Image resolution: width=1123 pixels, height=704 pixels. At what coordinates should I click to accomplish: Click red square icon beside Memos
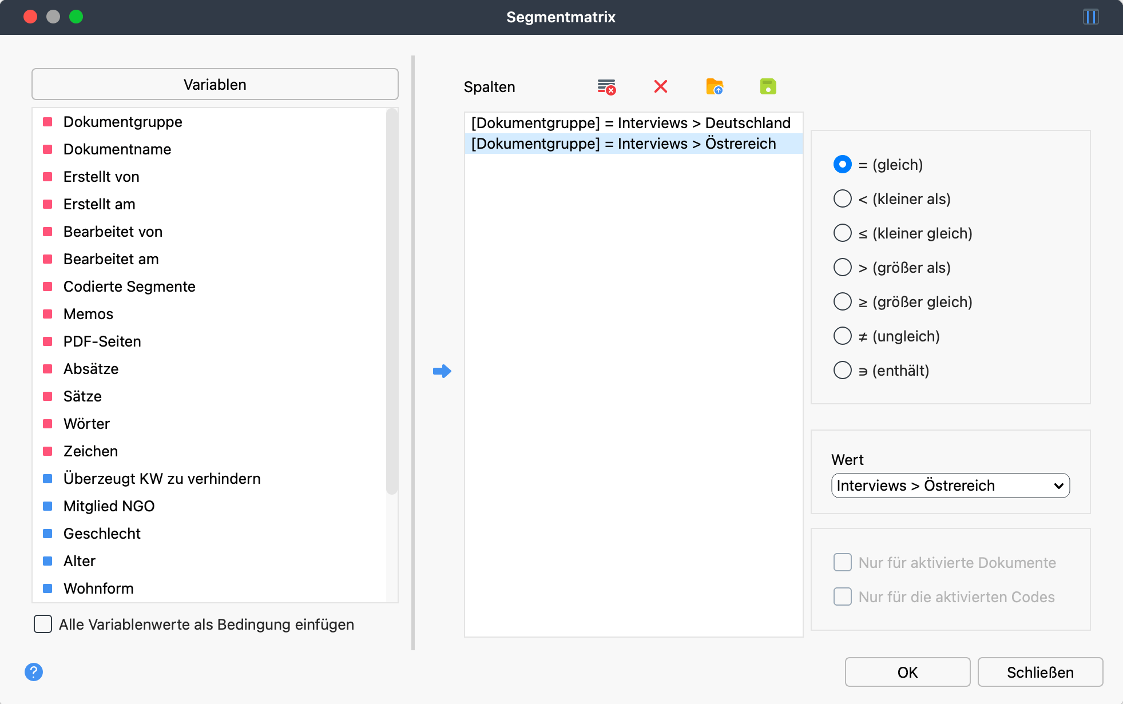48,314
